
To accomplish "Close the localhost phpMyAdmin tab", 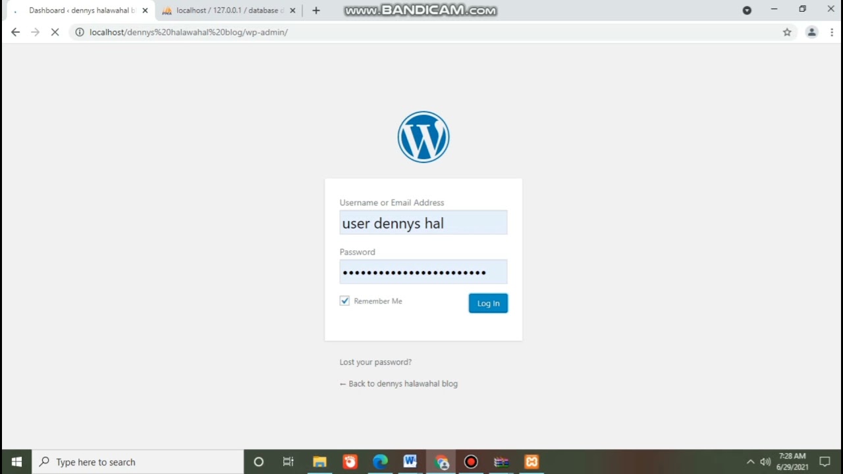I will pyautogui.click(x=292, y=11).
